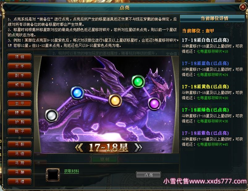
Task: Select 戒指 slot button
Action: (x=19, y=85)
